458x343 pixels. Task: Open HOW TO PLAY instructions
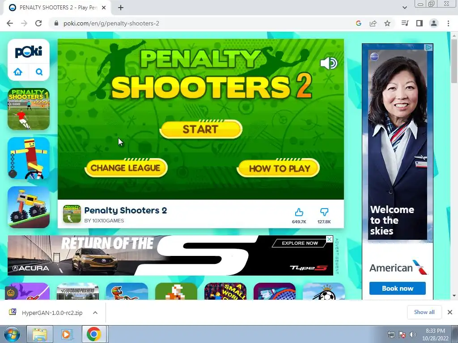tap(278, 168)
